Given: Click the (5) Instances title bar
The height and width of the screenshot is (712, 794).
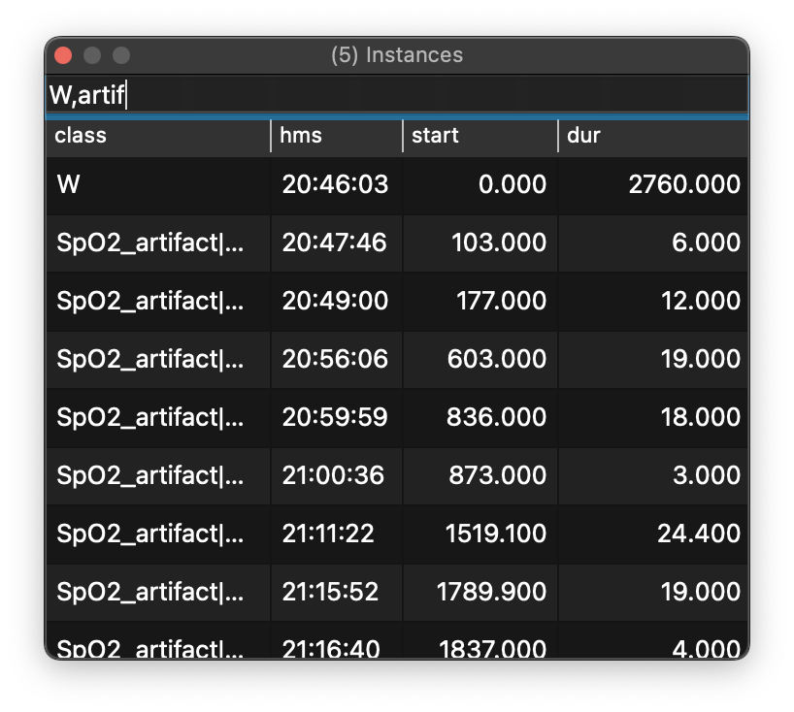Looking at the screenshot, I should 398,55.
